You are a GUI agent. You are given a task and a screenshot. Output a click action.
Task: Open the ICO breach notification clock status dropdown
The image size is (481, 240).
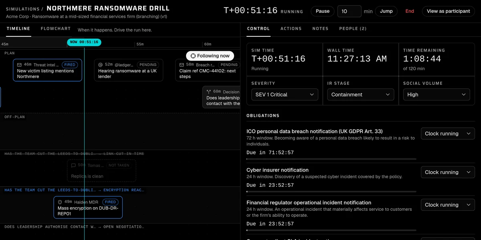tap(448, 134)
